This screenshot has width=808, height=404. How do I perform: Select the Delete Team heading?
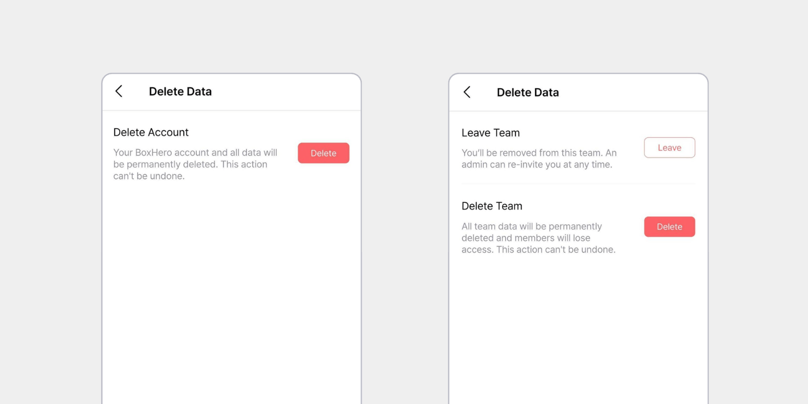coord(492,206)
